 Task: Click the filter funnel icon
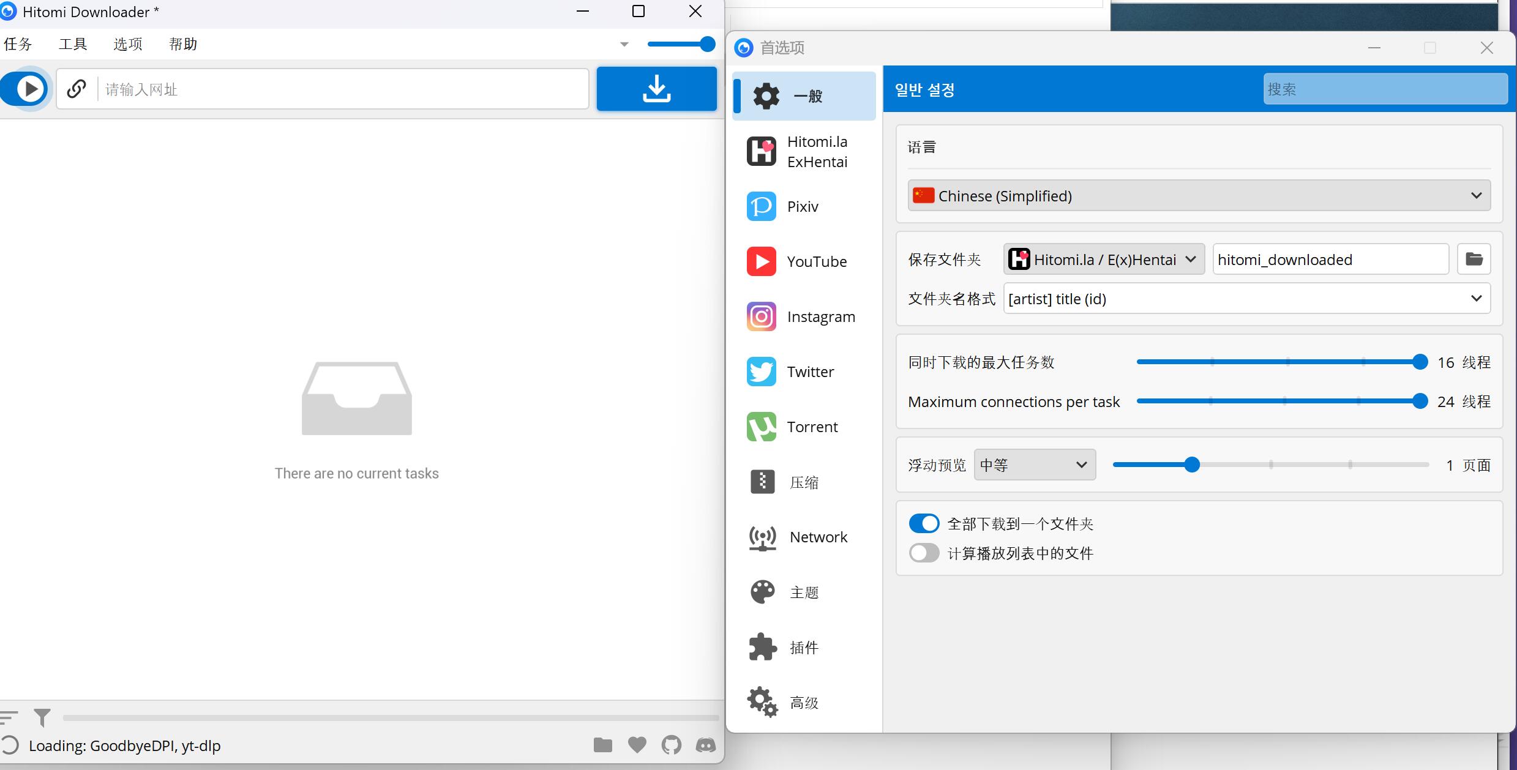42,717
